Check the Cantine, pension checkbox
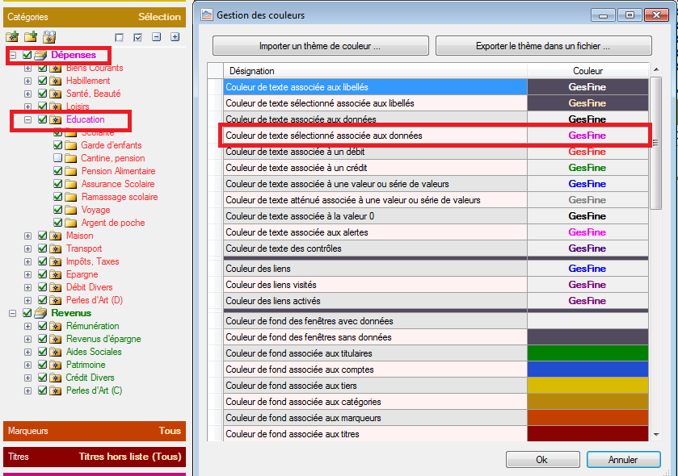 [57, 158]
